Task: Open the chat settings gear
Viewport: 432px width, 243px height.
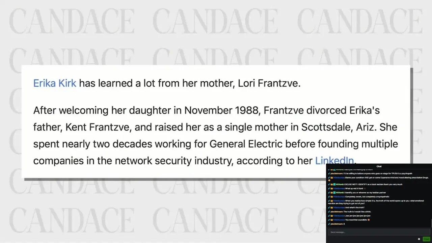Action: coord(419,239)
